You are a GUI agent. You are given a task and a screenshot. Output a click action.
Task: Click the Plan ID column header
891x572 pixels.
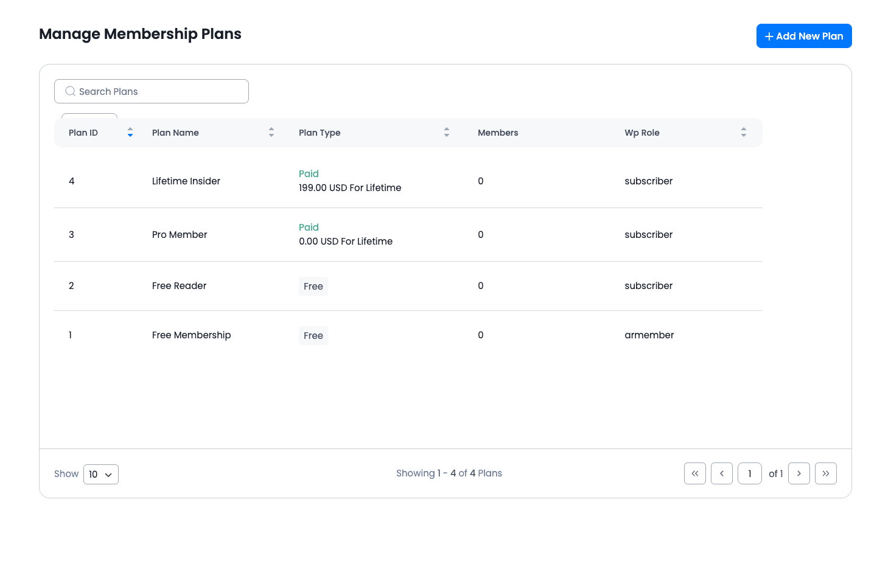pyautogui.click(x=83, y=133)
